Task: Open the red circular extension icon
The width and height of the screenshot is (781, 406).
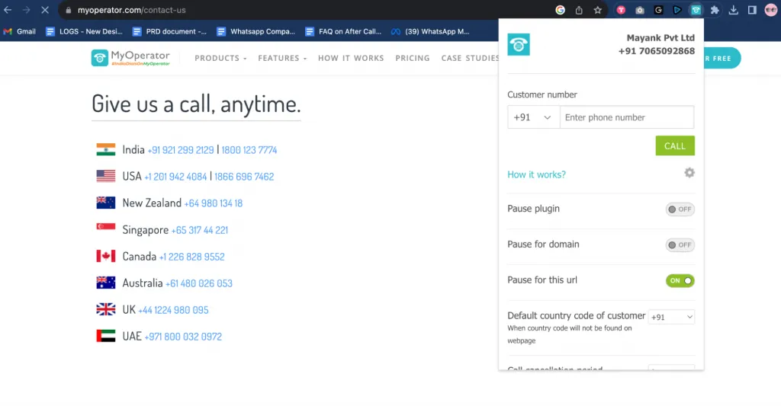Action: click(x=621, y=10)
